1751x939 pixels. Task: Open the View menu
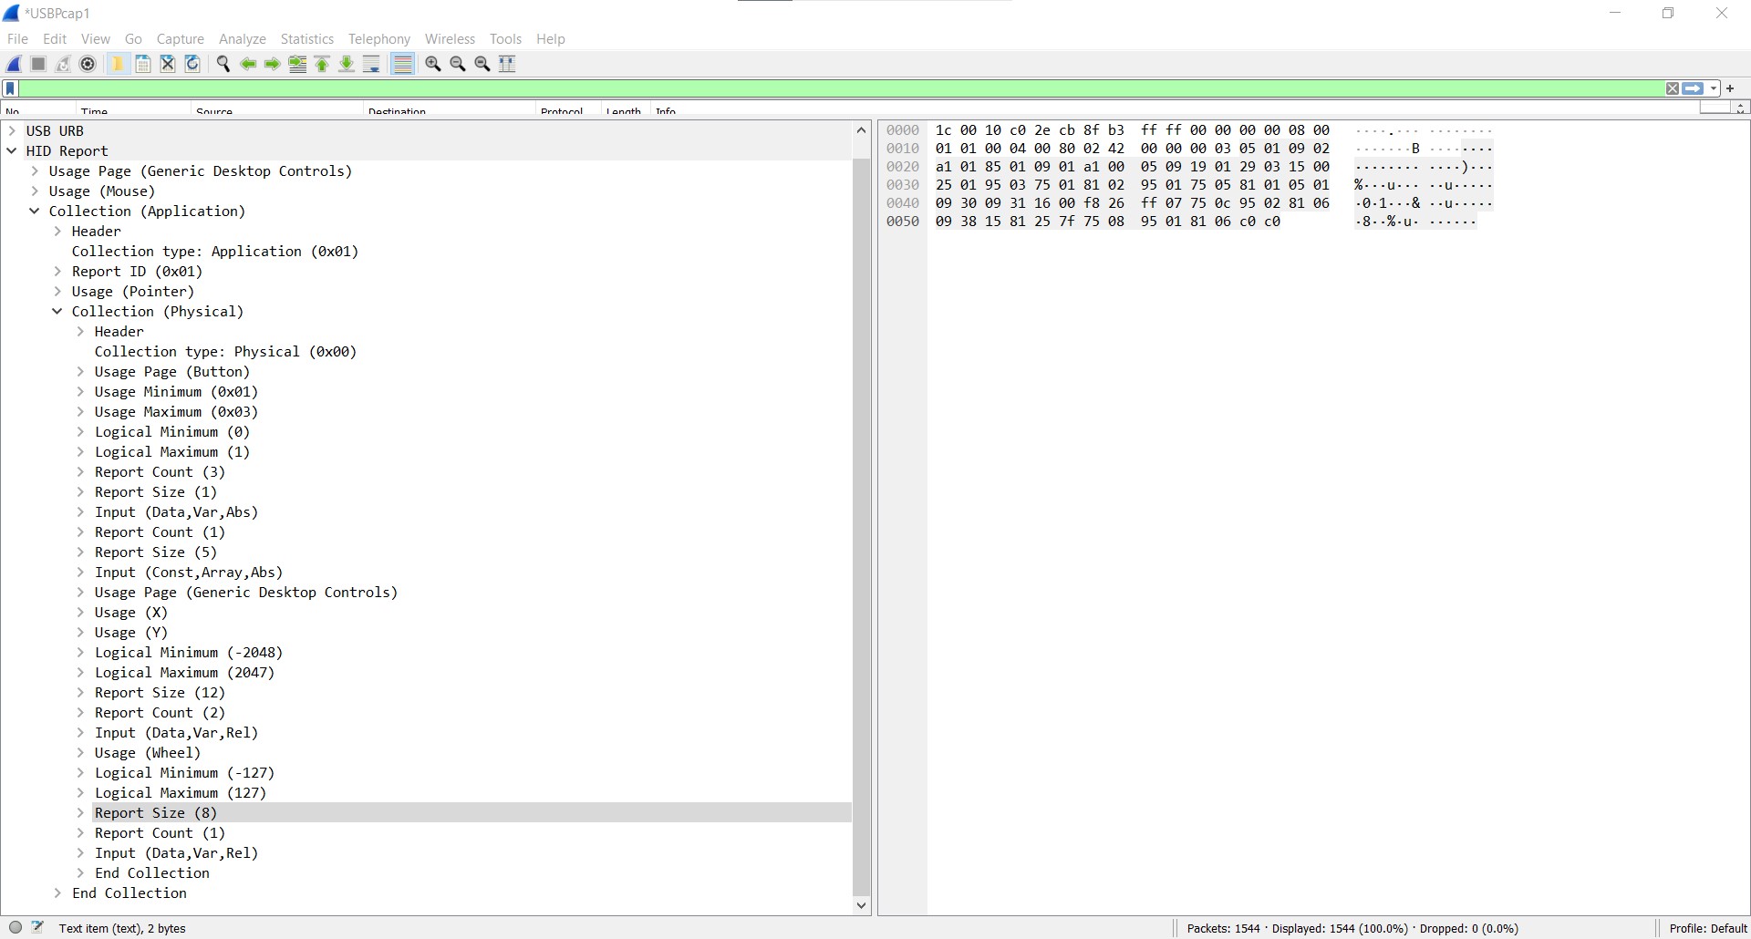96,39
